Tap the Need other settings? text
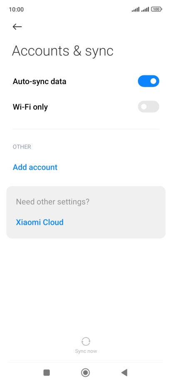The image size is (172, 383). tap(53, 202)
